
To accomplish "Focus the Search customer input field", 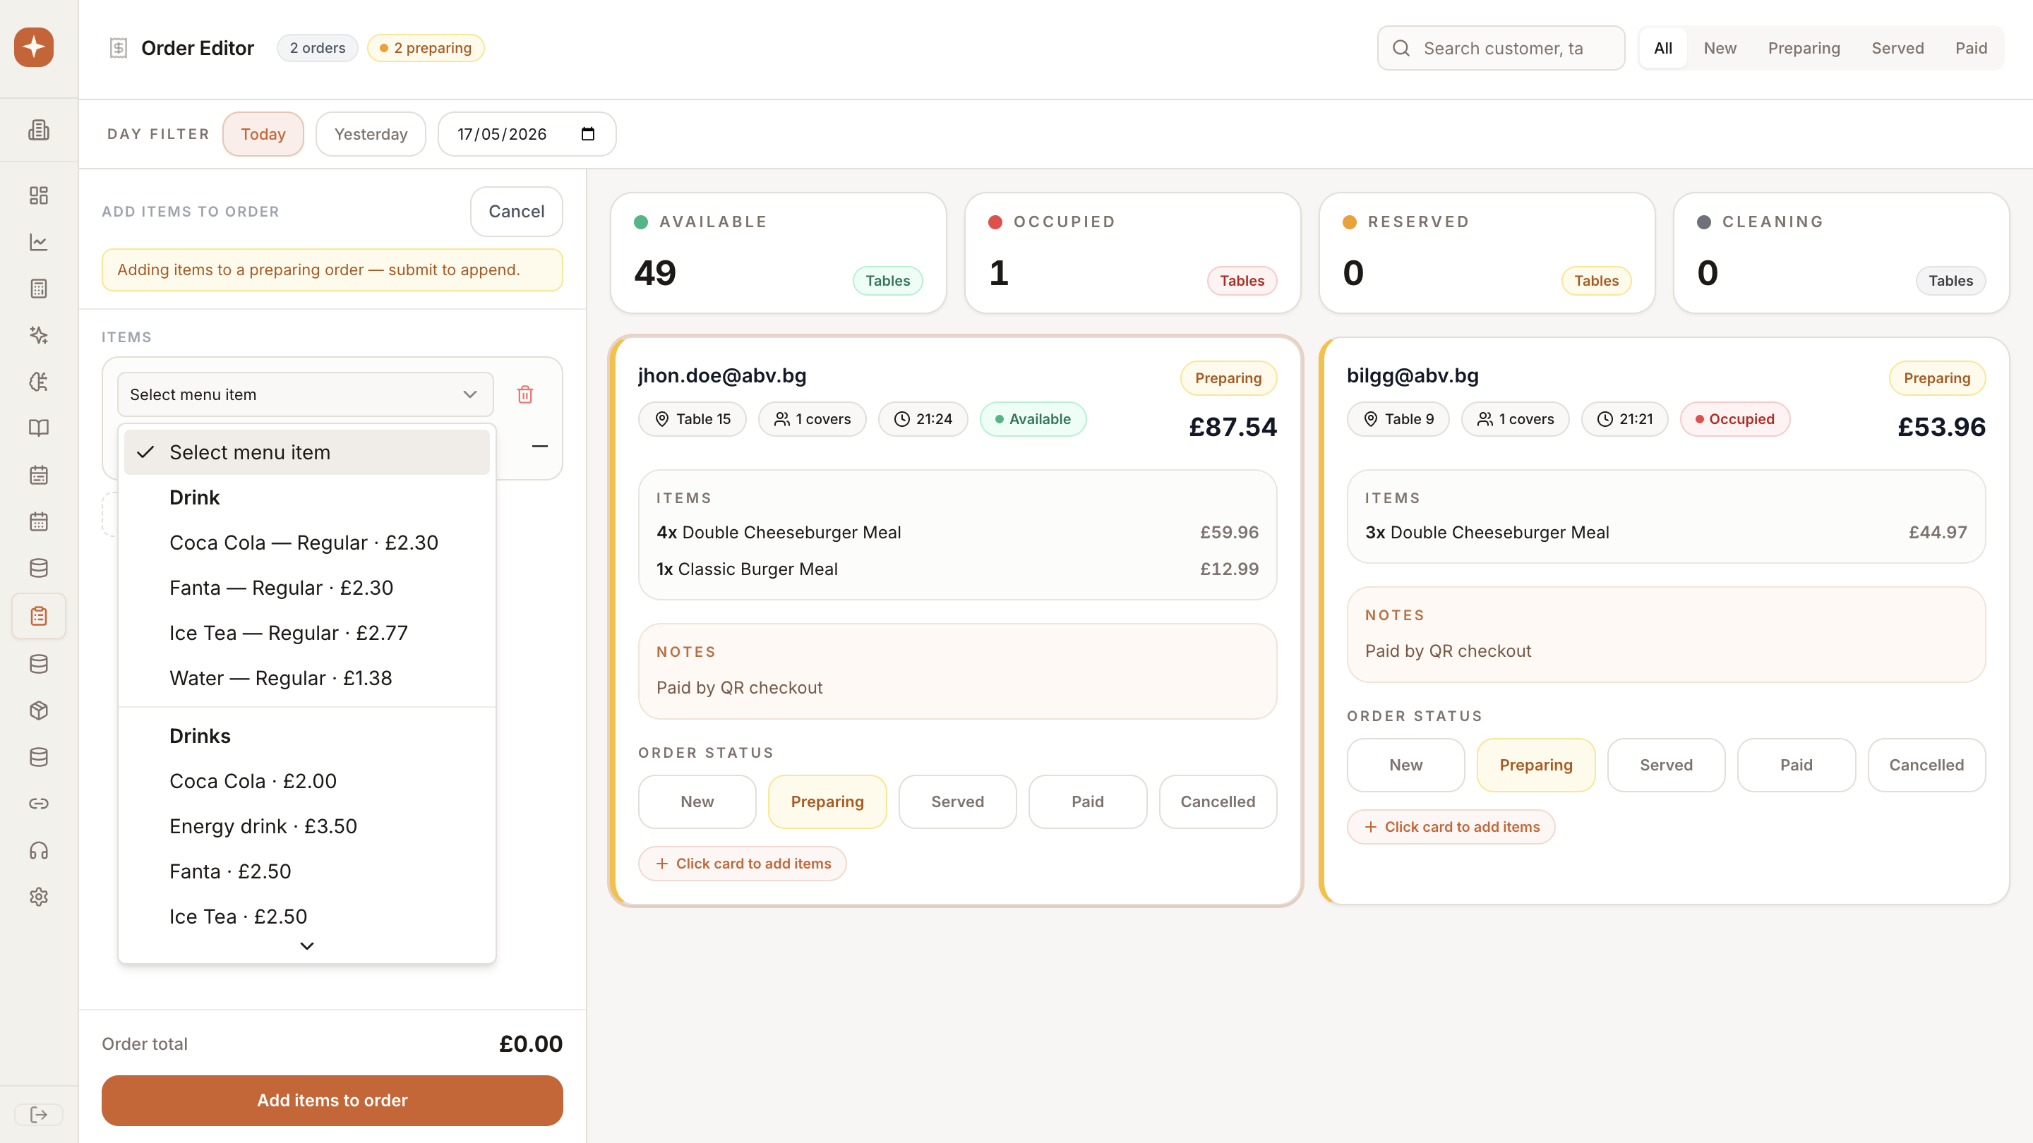I will [x=1501, y=48].
